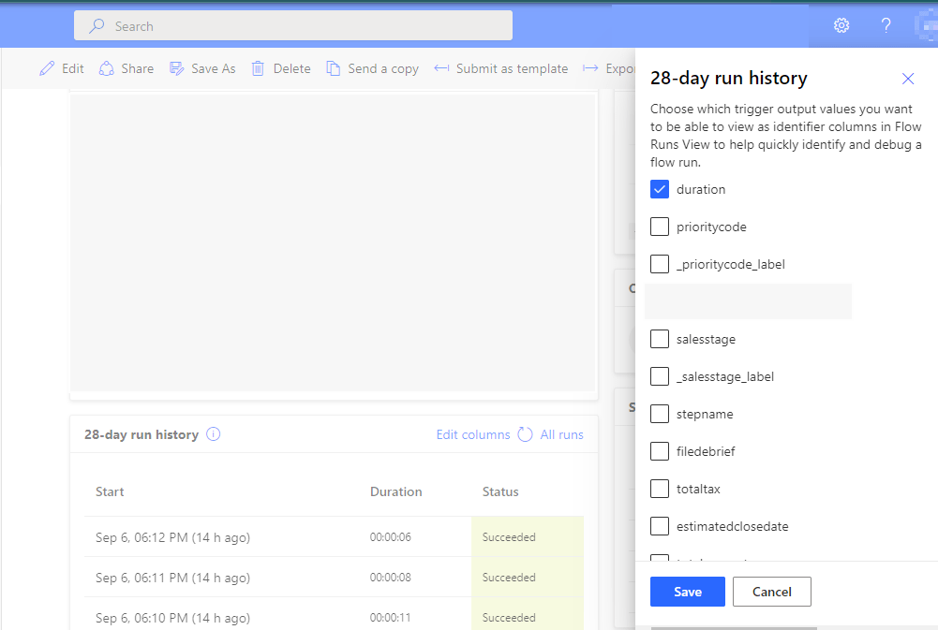Close the 28-day run history panel
The width and height of the screenshot is (938, 630).
tap(907, 79)
